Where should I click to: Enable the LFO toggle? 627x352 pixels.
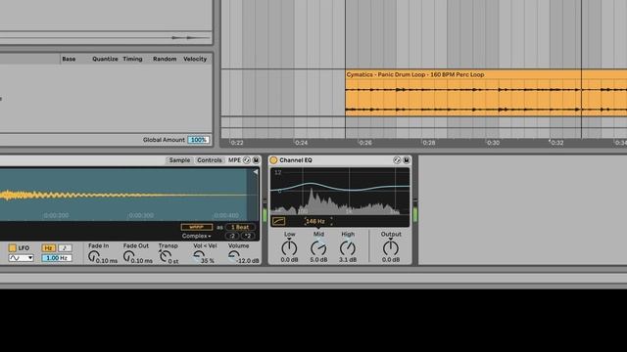(x=13, y=247)
